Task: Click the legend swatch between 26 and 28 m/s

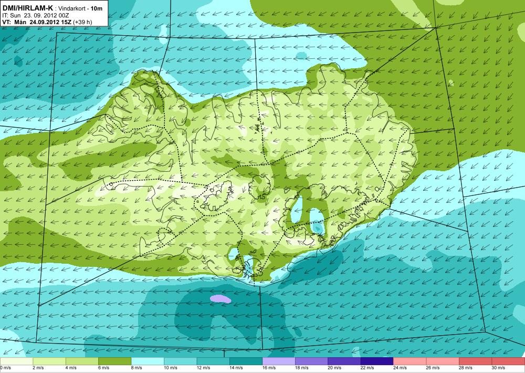Action: 443,361
